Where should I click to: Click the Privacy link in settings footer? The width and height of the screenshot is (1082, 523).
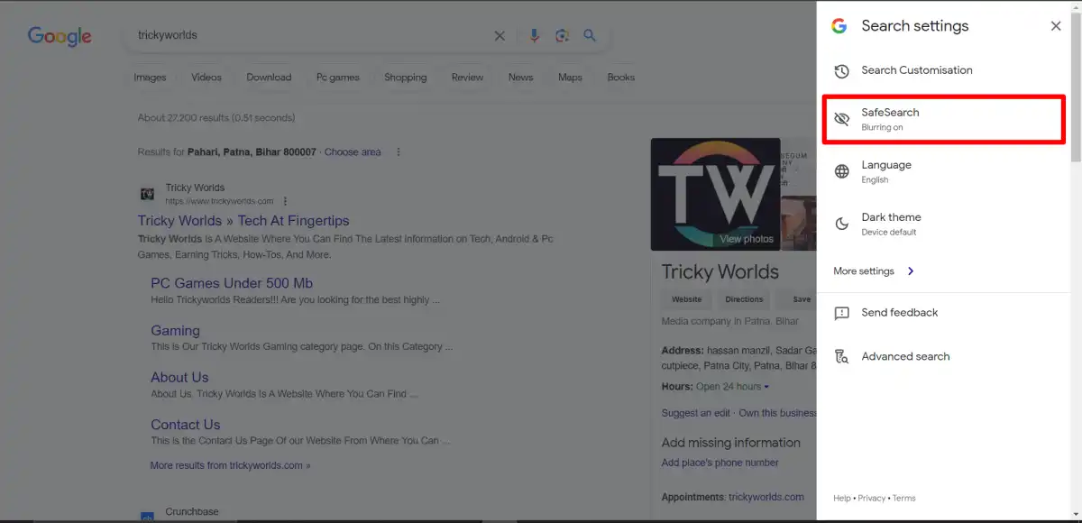(x=872, y=498)
